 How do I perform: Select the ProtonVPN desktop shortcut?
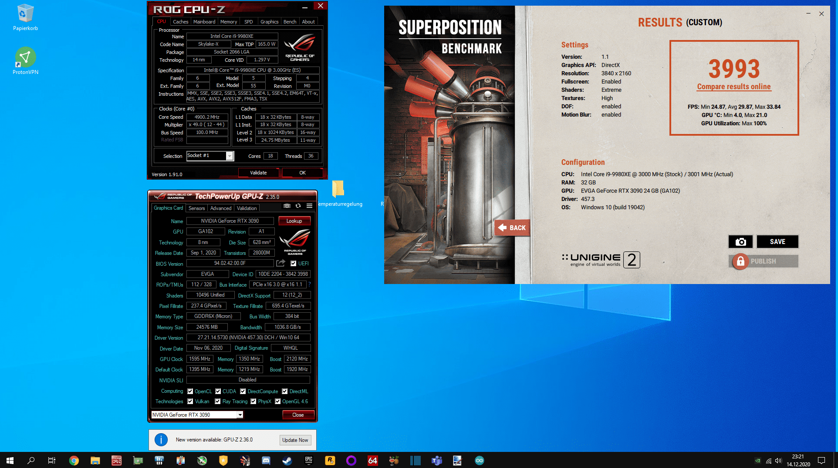point(25,61)
